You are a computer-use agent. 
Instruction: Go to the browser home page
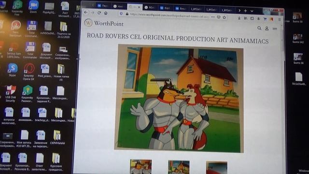[x=106, y=13]
